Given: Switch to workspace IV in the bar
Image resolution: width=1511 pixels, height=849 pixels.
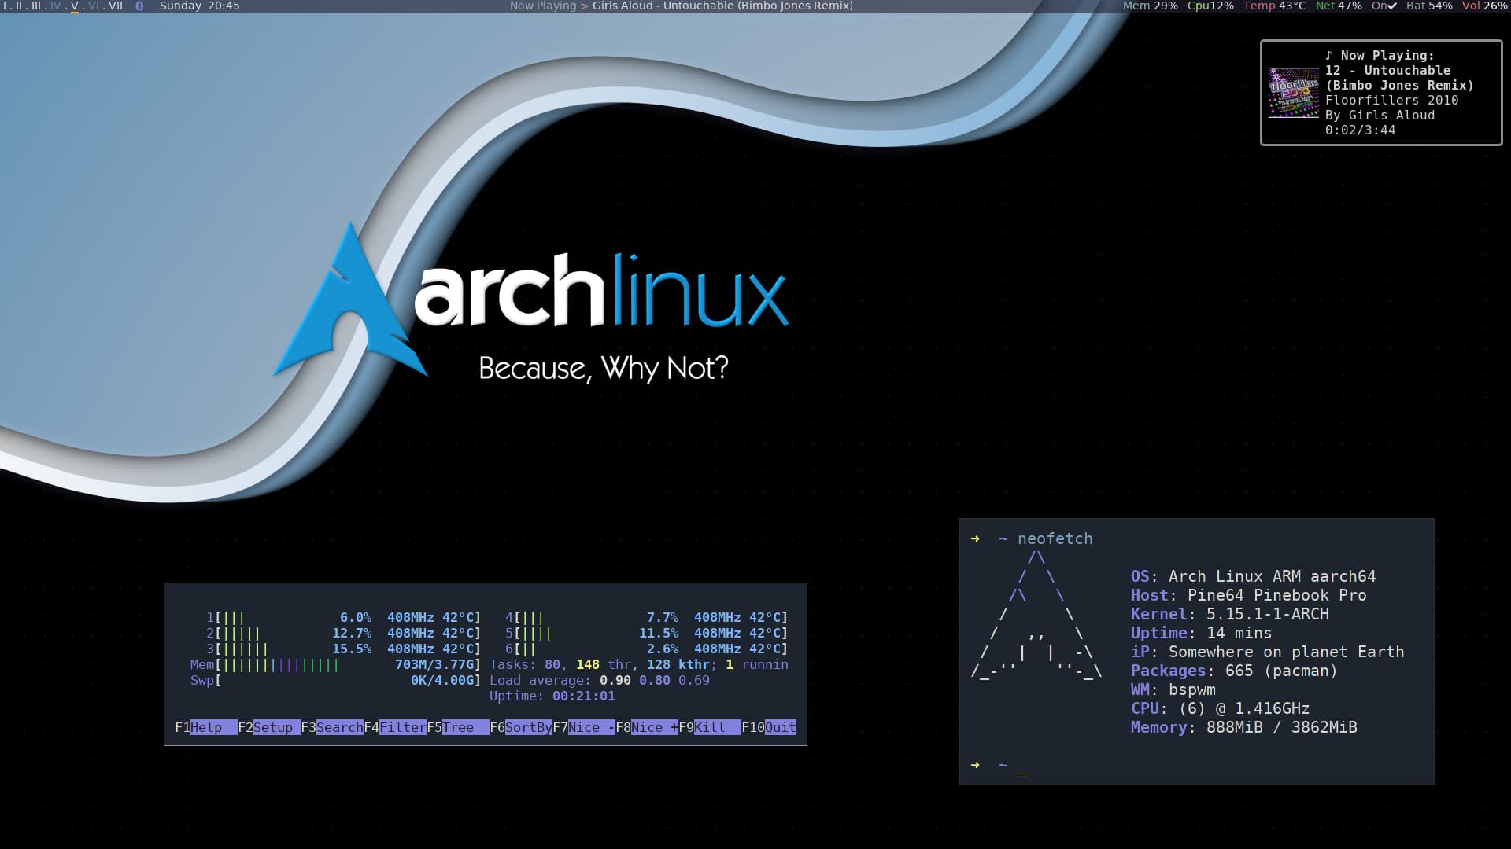Looking at the screenshot, I should pos(55,6).
